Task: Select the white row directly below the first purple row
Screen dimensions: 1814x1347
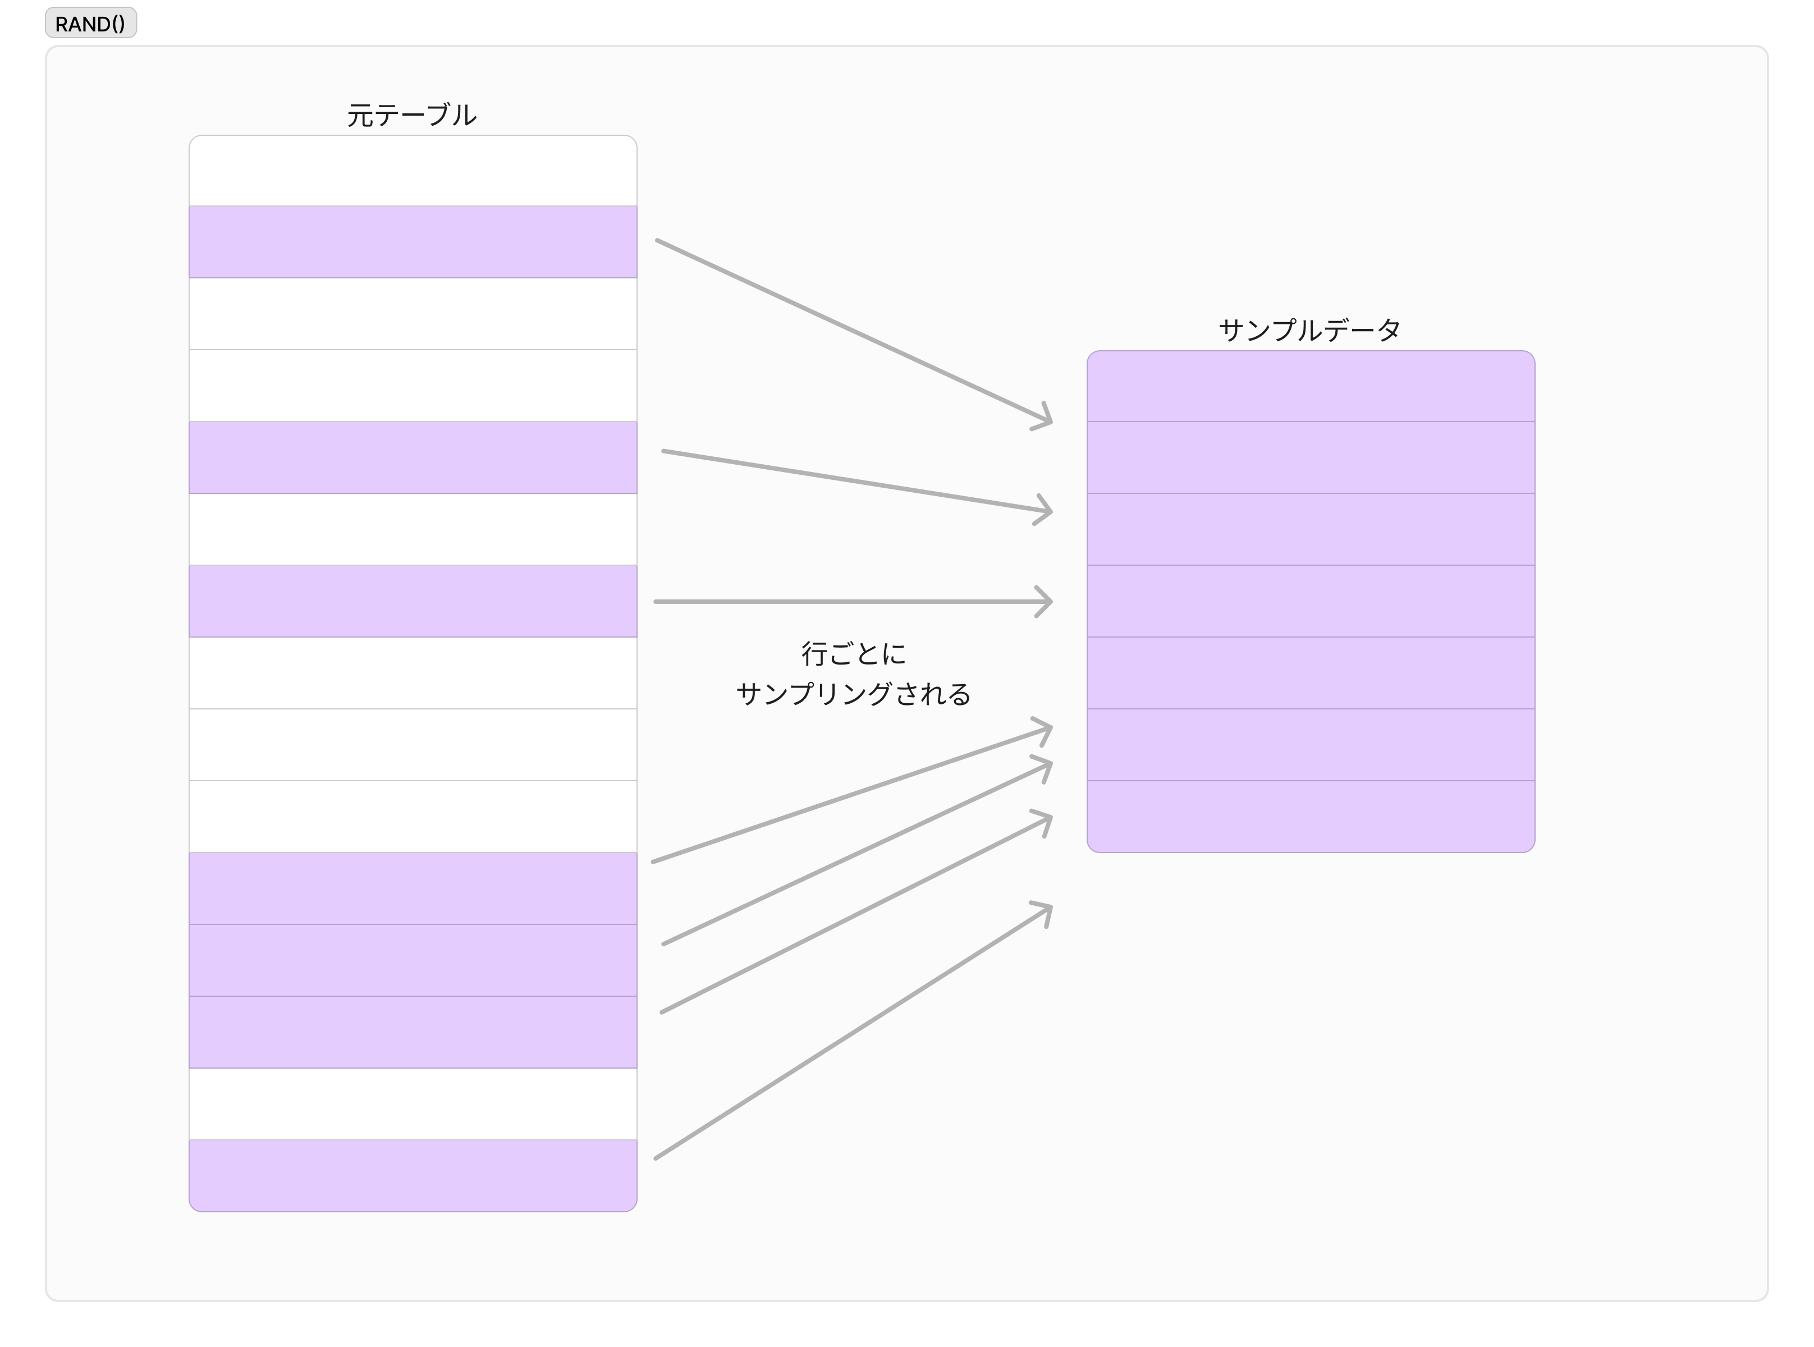Action: click(413, 314)
